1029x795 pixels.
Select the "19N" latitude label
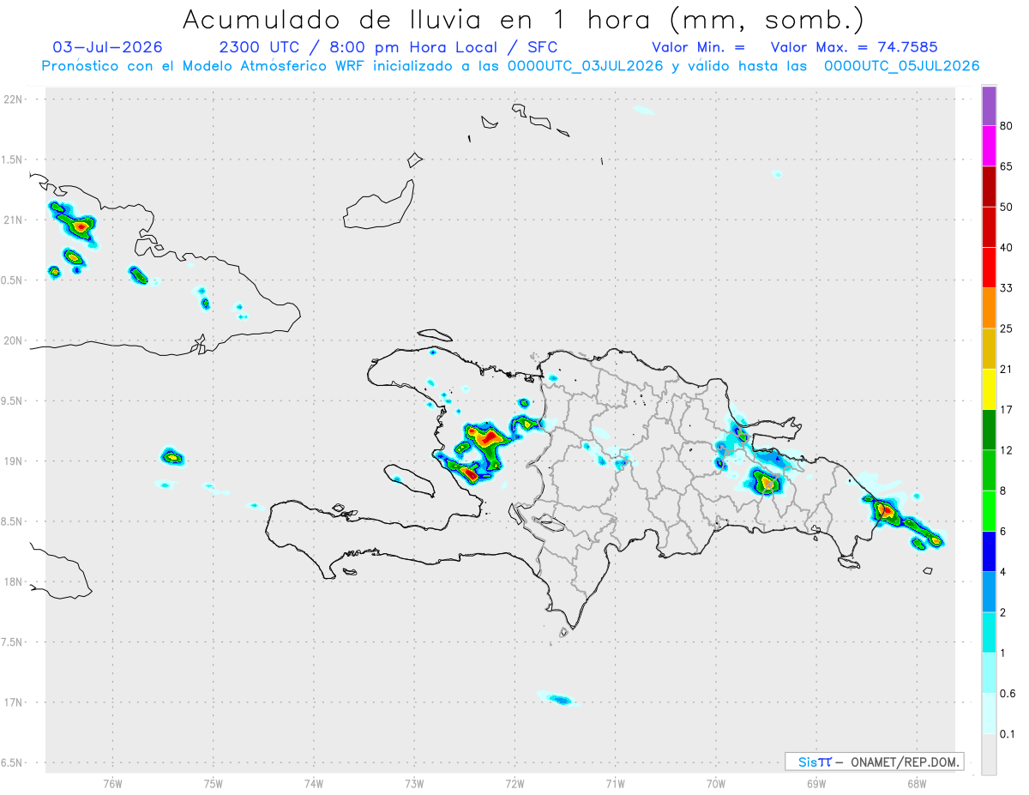pyautogui.click(x=15, y=461)
